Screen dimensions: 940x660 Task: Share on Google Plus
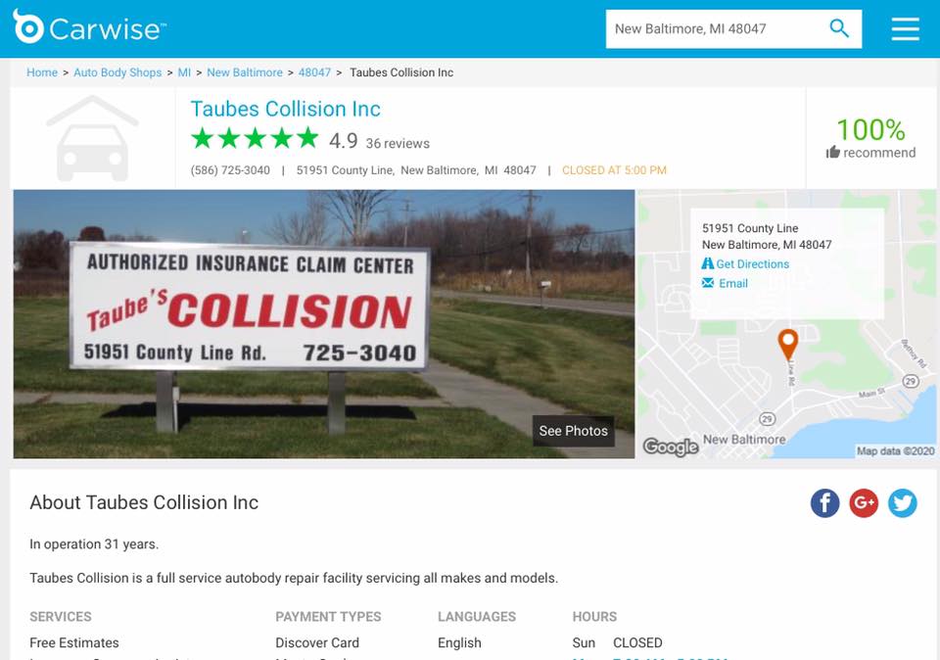[864, 503]
